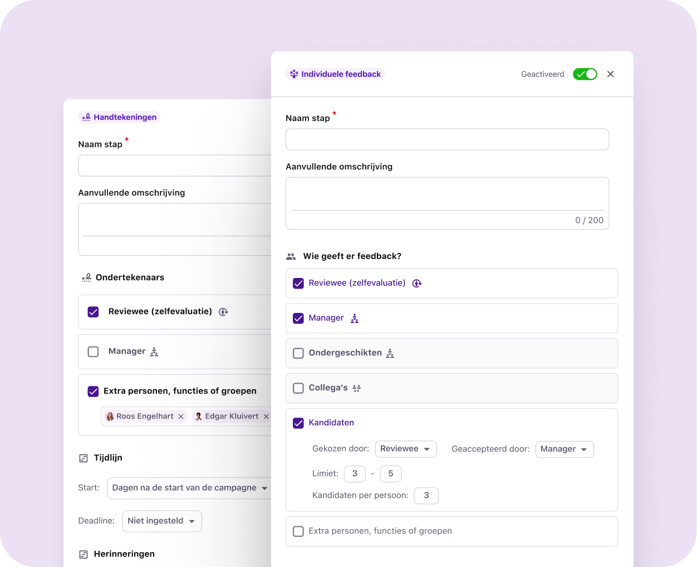Screen dimensions: 697x567
Task: Click Kandidaten per persoon: label
Action: [360, 495]
